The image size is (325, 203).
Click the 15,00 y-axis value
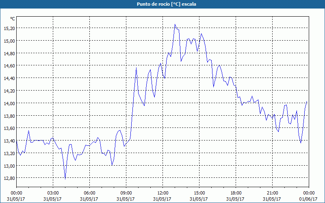[9, 41]
